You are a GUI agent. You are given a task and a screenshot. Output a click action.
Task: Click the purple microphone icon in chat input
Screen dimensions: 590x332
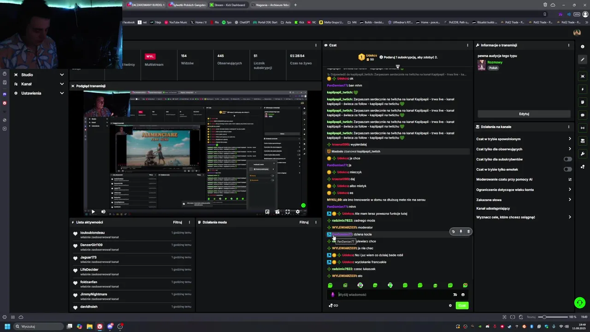click(x=333, y=295)
